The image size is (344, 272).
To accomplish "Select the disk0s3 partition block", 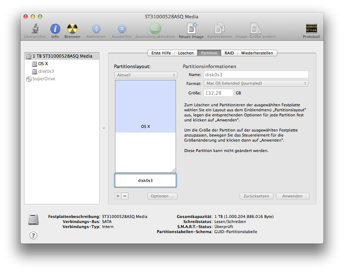I will coord(145,180).
